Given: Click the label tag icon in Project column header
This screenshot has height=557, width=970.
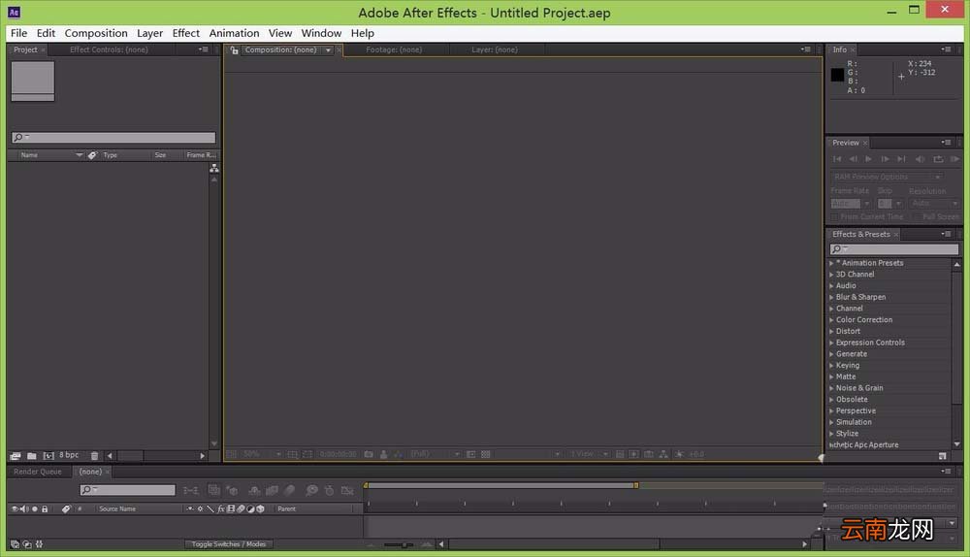Looking at the screenshot, I should point(92,155).
